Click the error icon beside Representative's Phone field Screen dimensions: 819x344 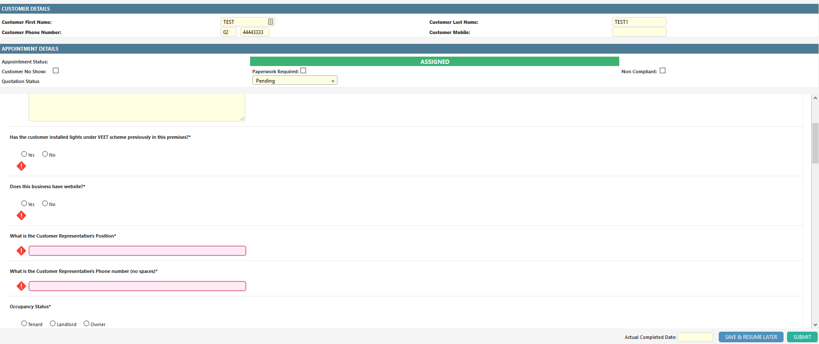point(21,286)
